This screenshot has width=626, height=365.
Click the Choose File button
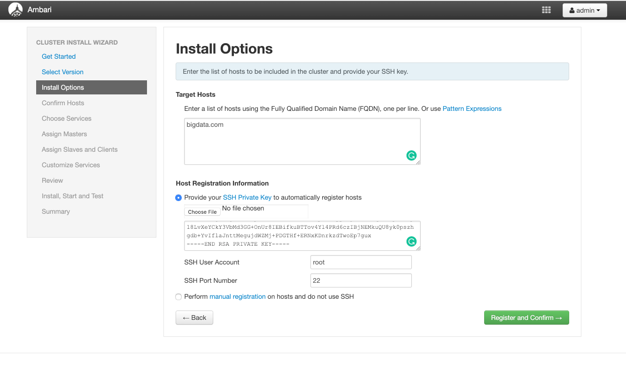point(202,211)
